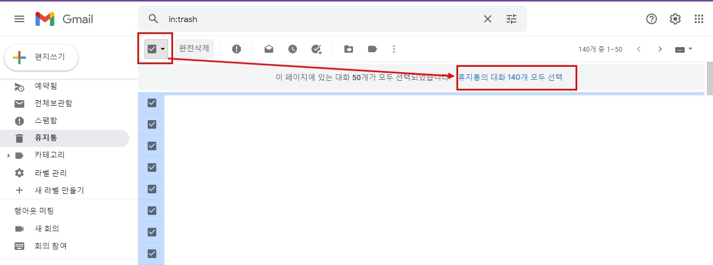
Task: Open the input tools dropdown arrow
Action: (690, 49)
